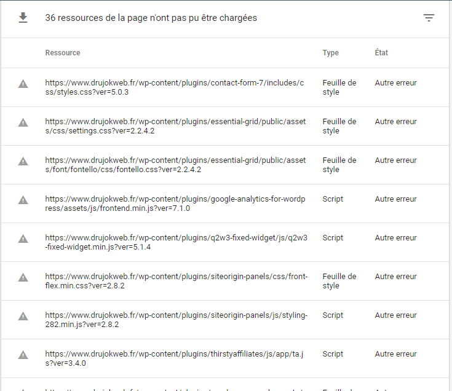
Task: Click warning icon for siteorigin styling-282.min.js row
Action: click(x=23, y=316)
